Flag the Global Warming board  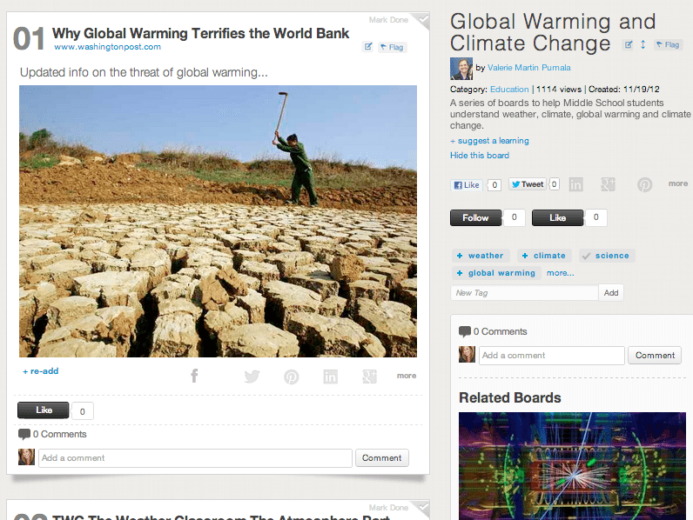(x=669, y=44)
